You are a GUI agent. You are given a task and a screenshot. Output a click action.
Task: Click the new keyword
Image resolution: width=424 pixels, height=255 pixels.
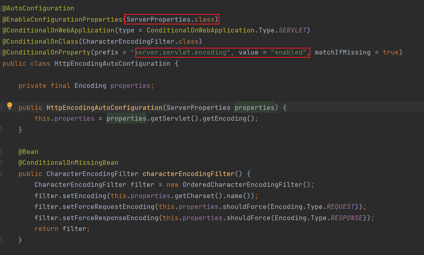pyautogui.click(x=173, y=184)
